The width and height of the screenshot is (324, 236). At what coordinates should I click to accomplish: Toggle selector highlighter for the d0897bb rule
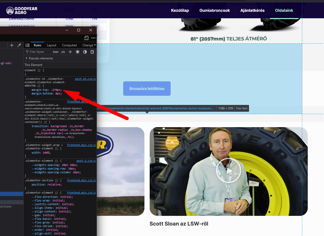click(x=39, y=86)
